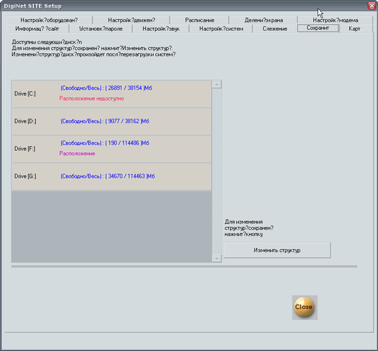Image resolution: width=378 pixels, height=351 pixels.
Task: Open the Установк?пароле tab
Action: pyautogui.click(x=101, y=29)
